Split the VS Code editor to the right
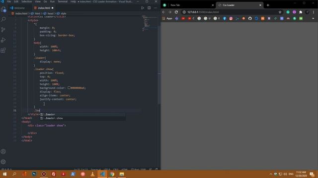This screenshot has width=318, height=178. pos(149,8)
